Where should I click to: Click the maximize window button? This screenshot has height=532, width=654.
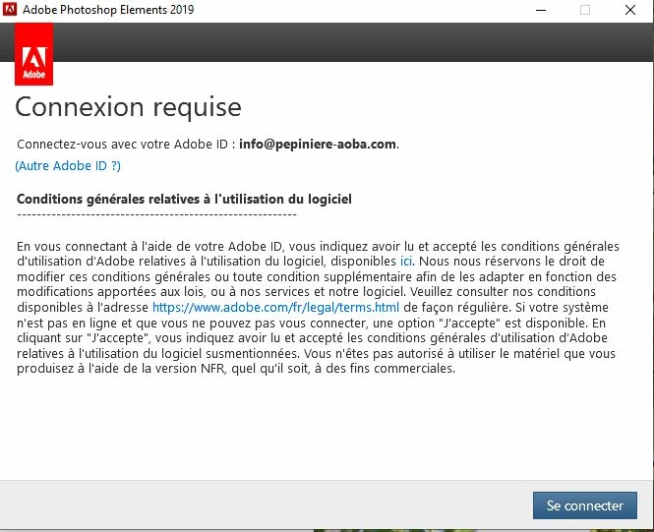tap(585, 10)
